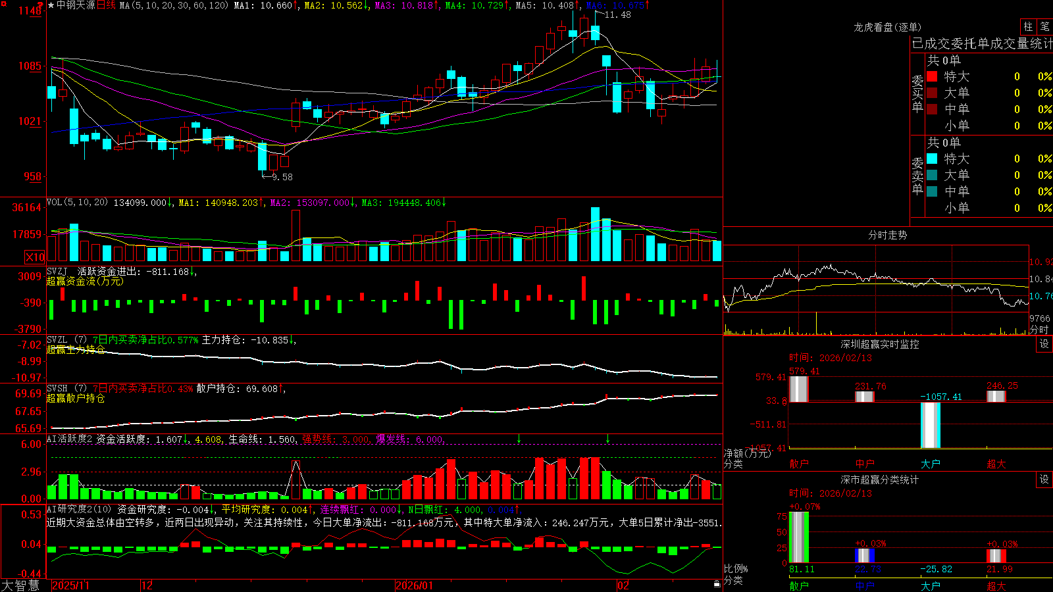The width and height of the screenshot is (1053, 592).
Task: Click the VOL(5,10,20) indicator label
Action: (x=78, y=203)
